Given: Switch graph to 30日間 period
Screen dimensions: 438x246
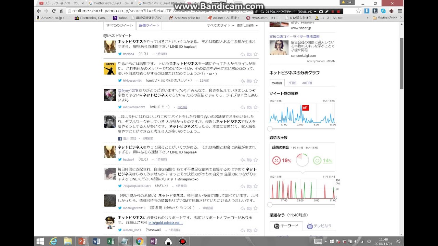Looking at the screenshot, I should 307,83.
